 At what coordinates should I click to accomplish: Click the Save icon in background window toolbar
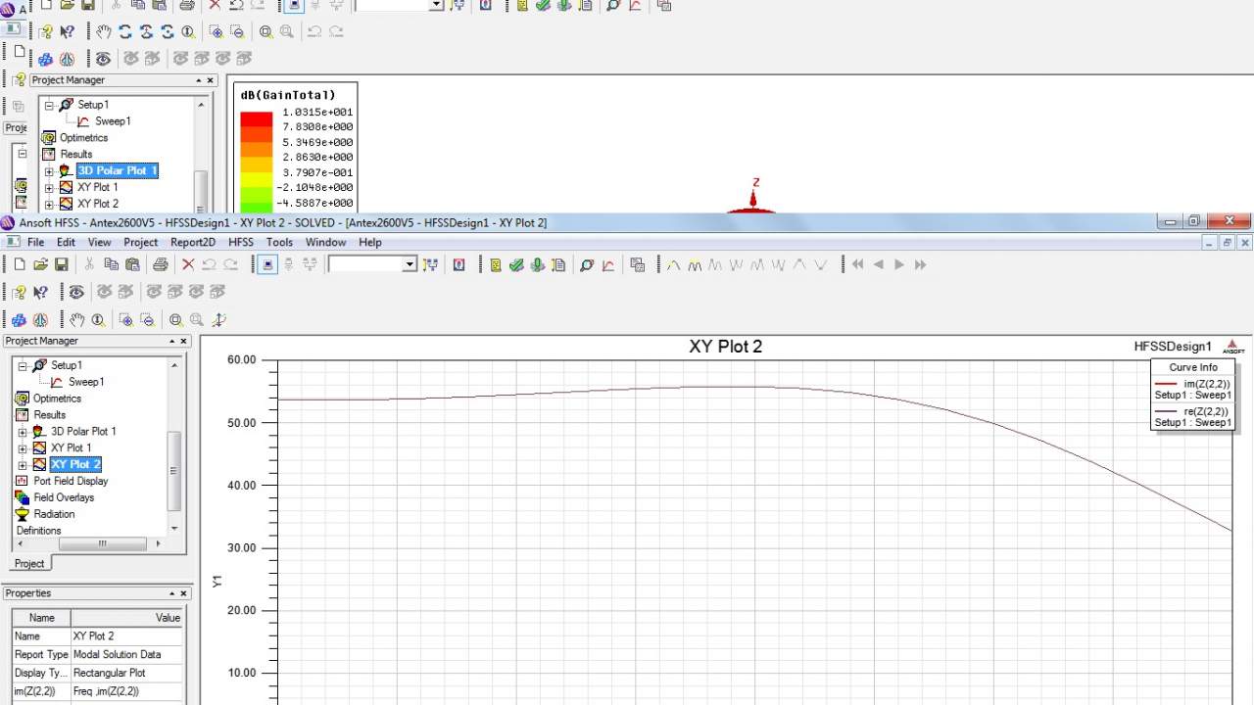[87, 5]
